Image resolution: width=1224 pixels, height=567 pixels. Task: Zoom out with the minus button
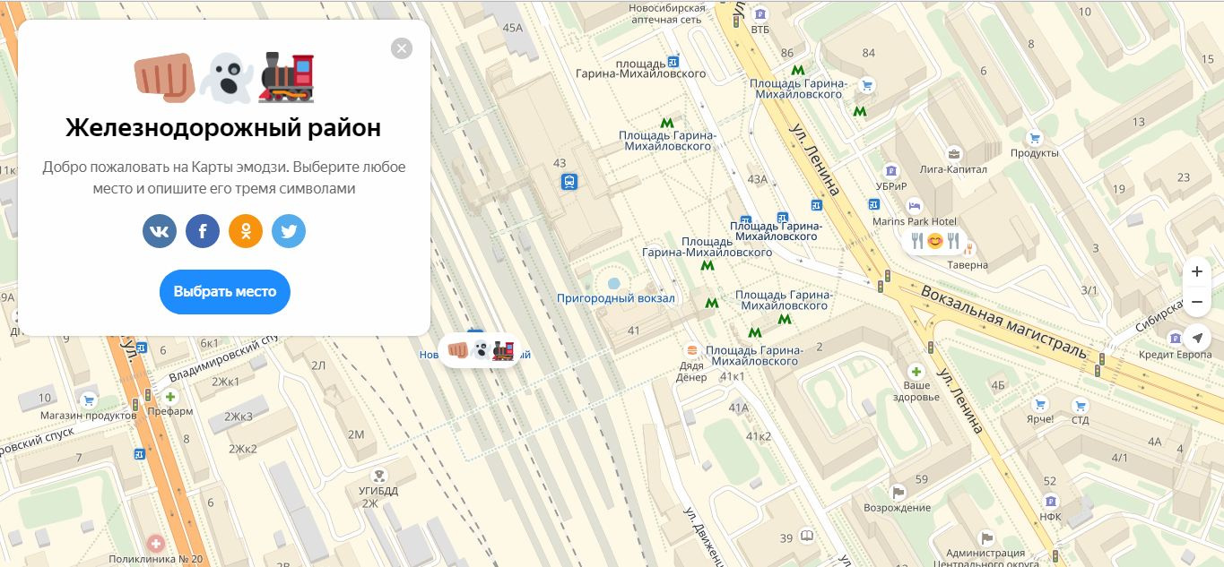click(1196, 303)
